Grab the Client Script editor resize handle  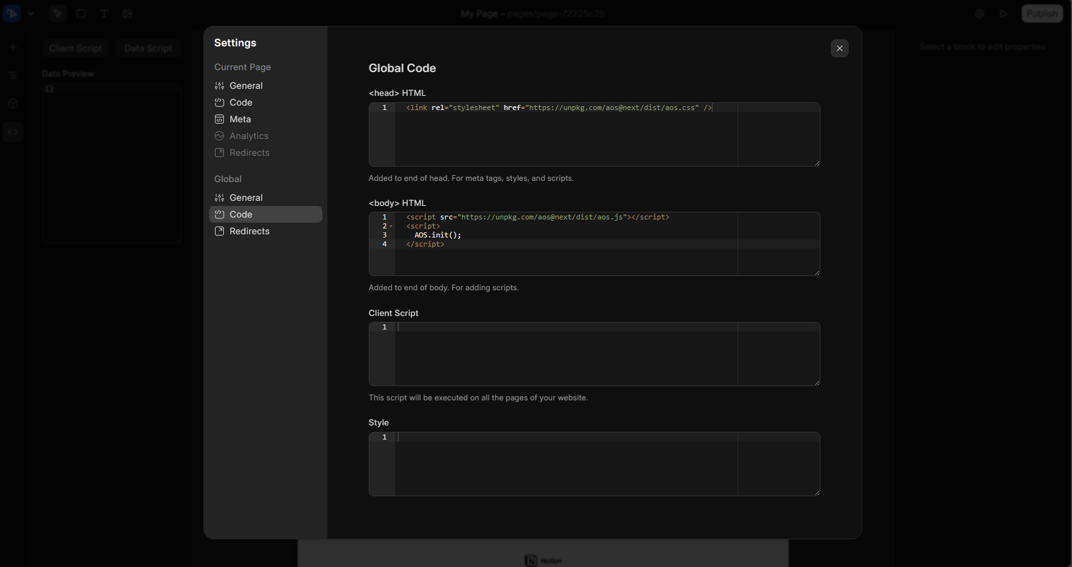pyautogui.click(x=817, y=382)
